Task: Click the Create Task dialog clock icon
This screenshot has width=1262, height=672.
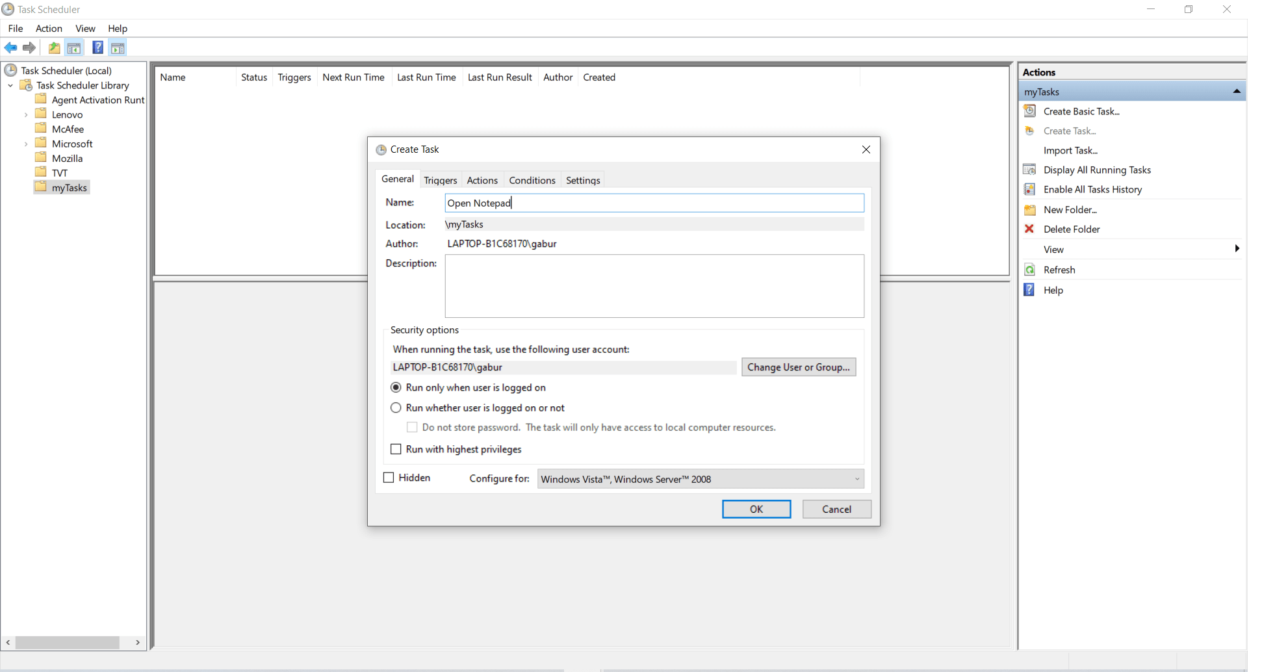Action: coord(381,149)
